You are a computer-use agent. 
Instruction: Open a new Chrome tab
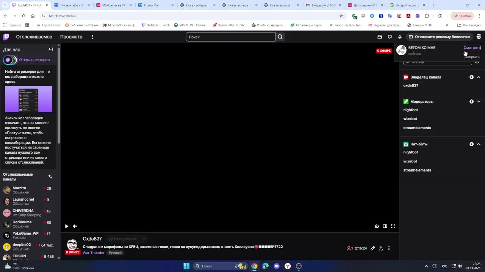(433, 5)
